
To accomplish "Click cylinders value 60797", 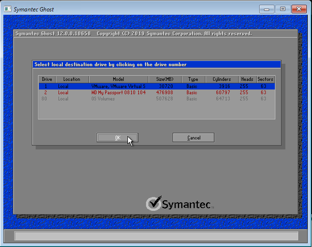I will click(x=223, y=92).
